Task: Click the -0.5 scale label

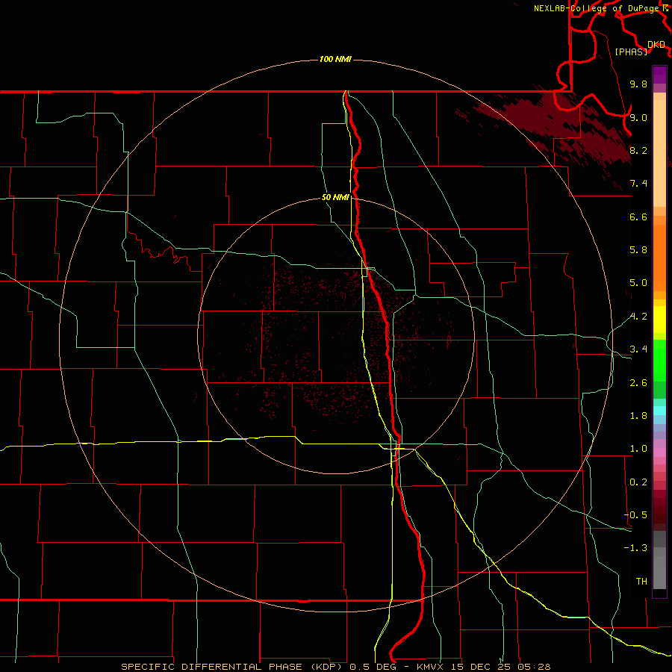Action: pos(635,515)
